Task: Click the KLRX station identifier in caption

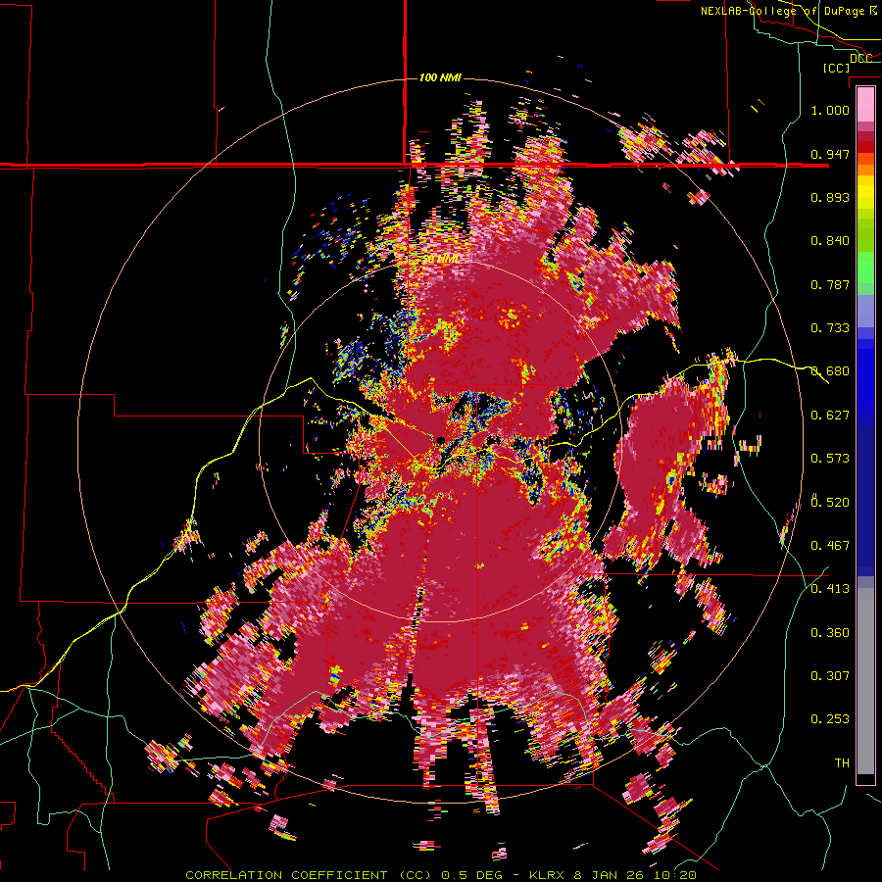Action: 549,875
